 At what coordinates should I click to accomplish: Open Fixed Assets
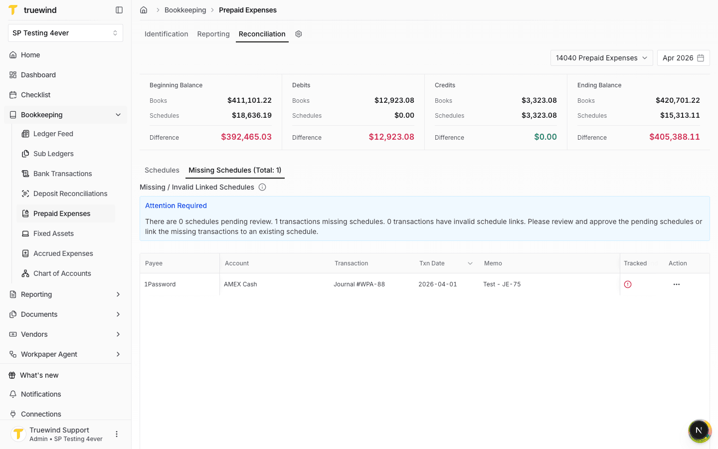(x=66, y=233)
